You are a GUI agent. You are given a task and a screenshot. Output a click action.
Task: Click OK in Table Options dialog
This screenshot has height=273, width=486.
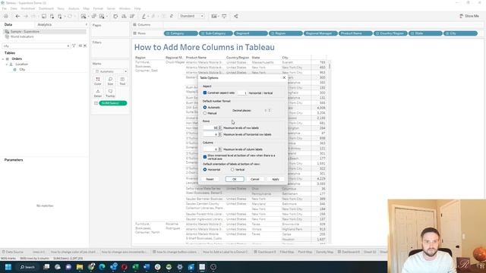pyautogui.click(x=235, y=179)
